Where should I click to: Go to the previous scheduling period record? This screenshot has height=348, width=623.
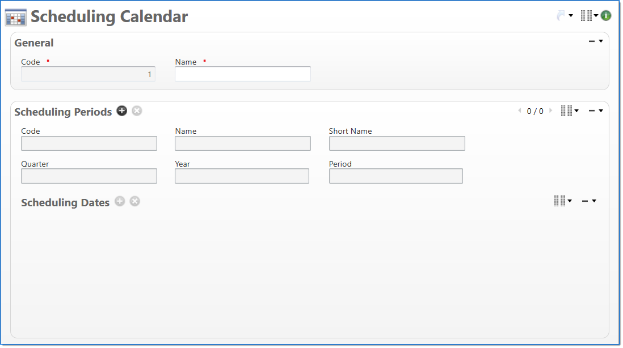pos(519,111)
